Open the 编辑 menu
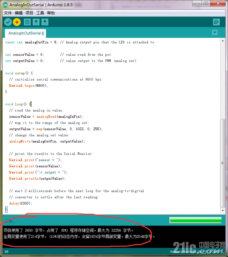 click(19, 13)
